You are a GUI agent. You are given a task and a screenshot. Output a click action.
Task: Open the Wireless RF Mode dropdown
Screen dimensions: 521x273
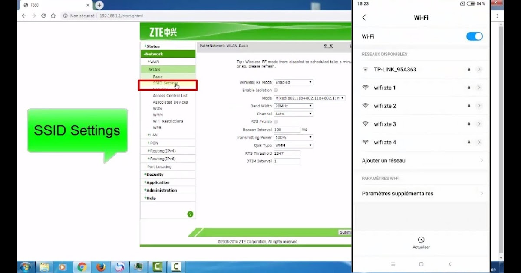pyautogui.click(x=293, y=82)
